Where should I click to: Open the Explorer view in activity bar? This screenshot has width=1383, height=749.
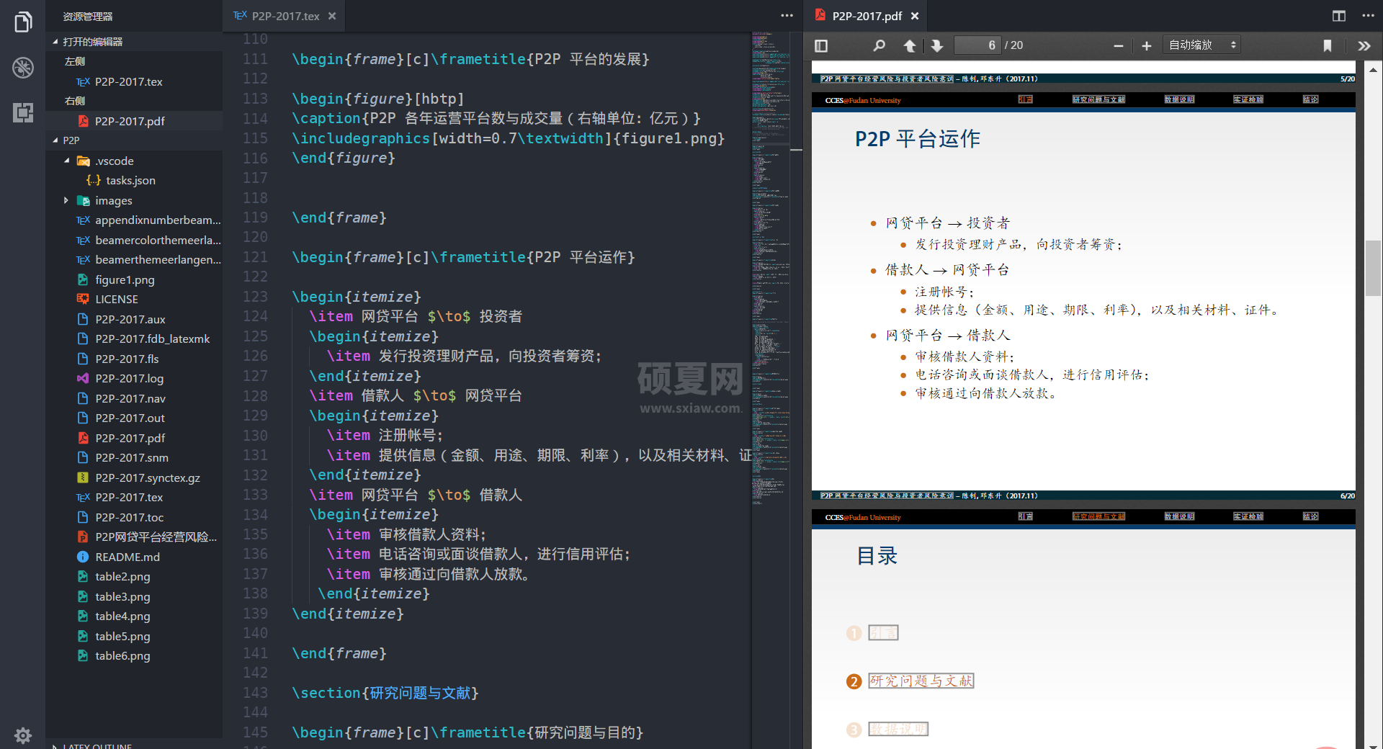click(x=23, y=22)
